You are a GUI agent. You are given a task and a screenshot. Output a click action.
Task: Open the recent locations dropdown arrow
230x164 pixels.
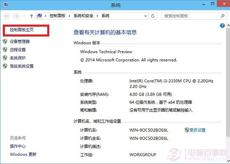pyautogui.click(x=24, y=16)
